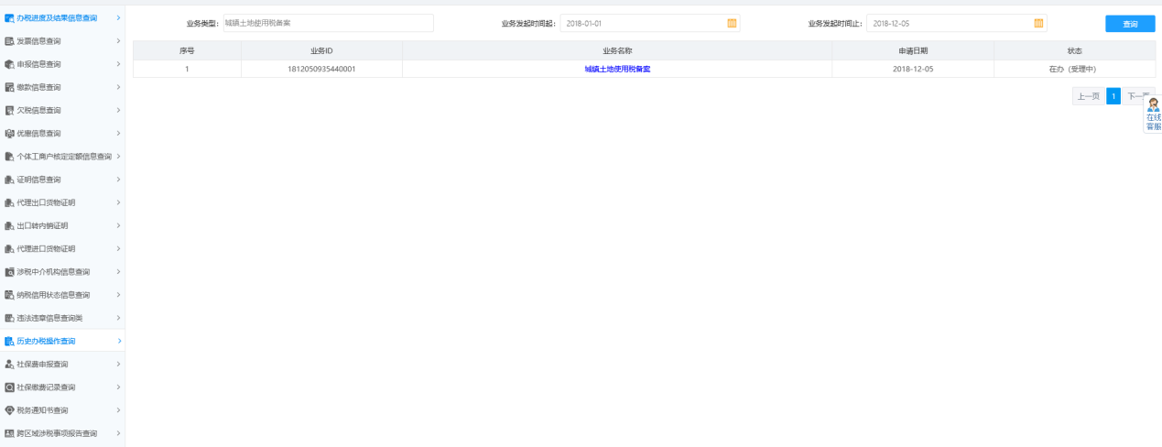Screen dimensions: 1162x447
Task: Expand 税务通知书查询 with its chevron arrow
Action: [119, 410]
